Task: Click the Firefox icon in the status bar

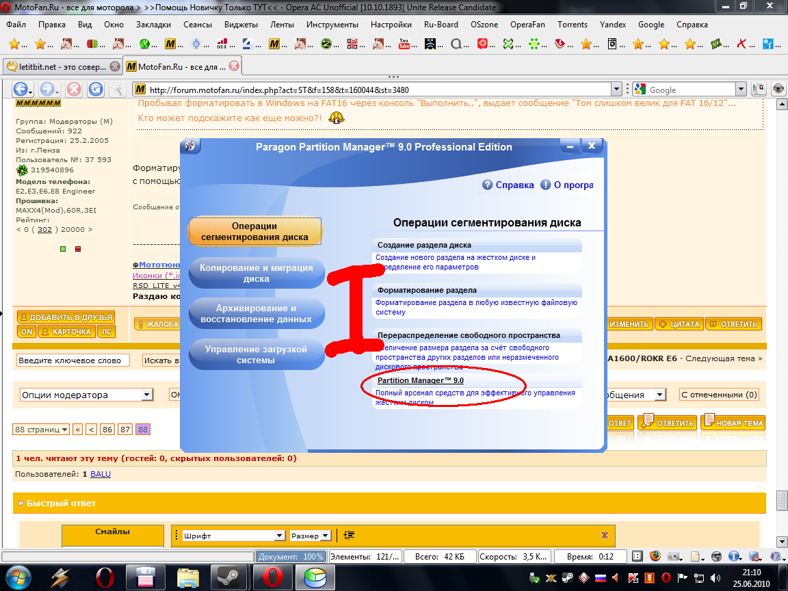Action: [655, 556]
